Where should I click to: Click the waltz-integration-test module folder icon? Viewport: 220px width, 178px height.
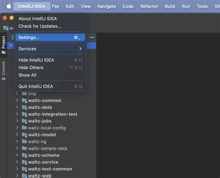pos(25,114)
